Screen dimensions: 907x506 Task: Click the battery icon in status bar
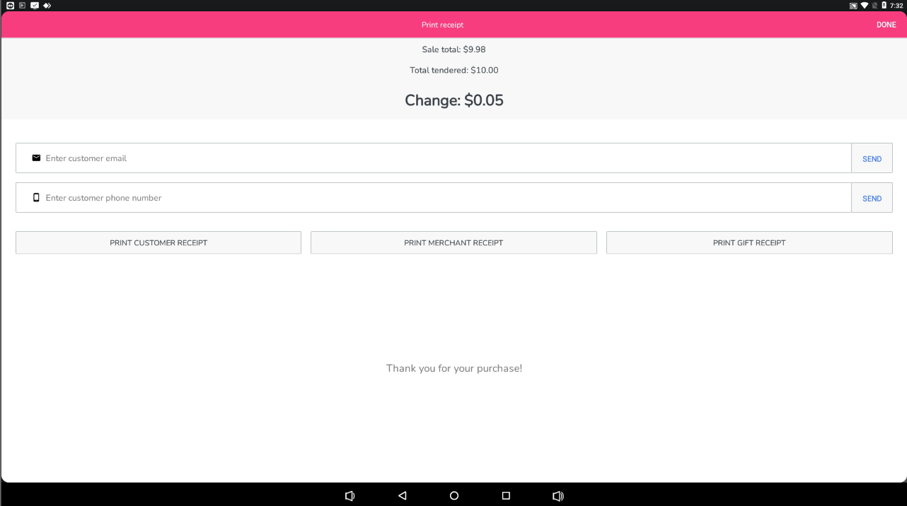coord(884,5)
